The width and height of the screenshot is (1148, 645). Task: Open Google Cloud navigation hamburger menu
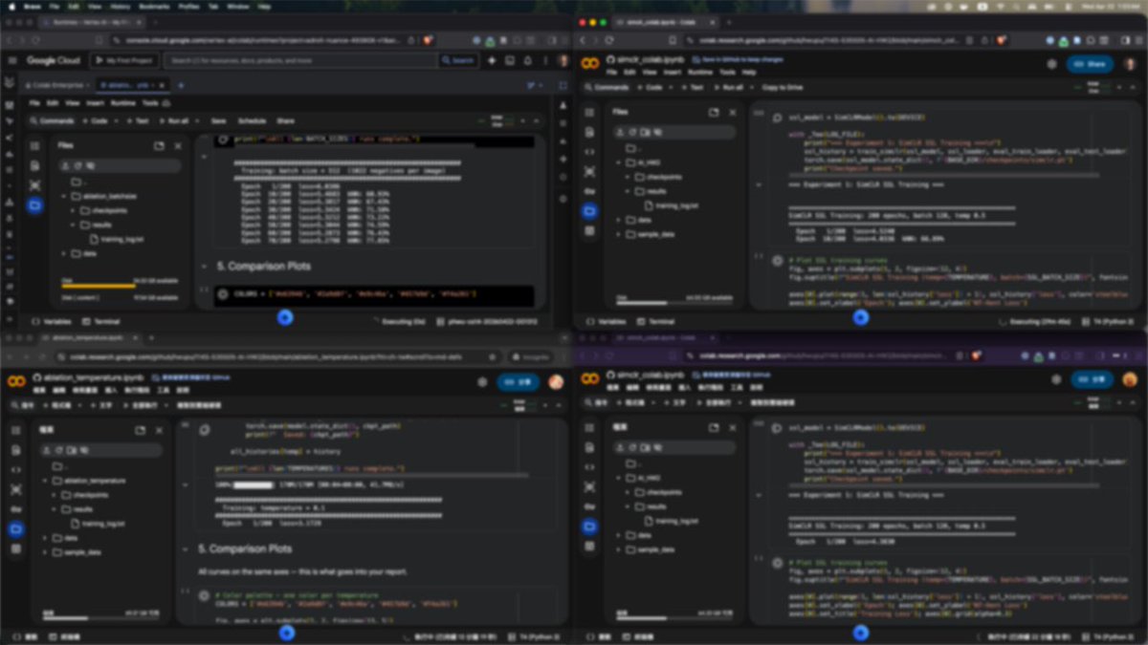pyautogui.click(x=12, y=60)
